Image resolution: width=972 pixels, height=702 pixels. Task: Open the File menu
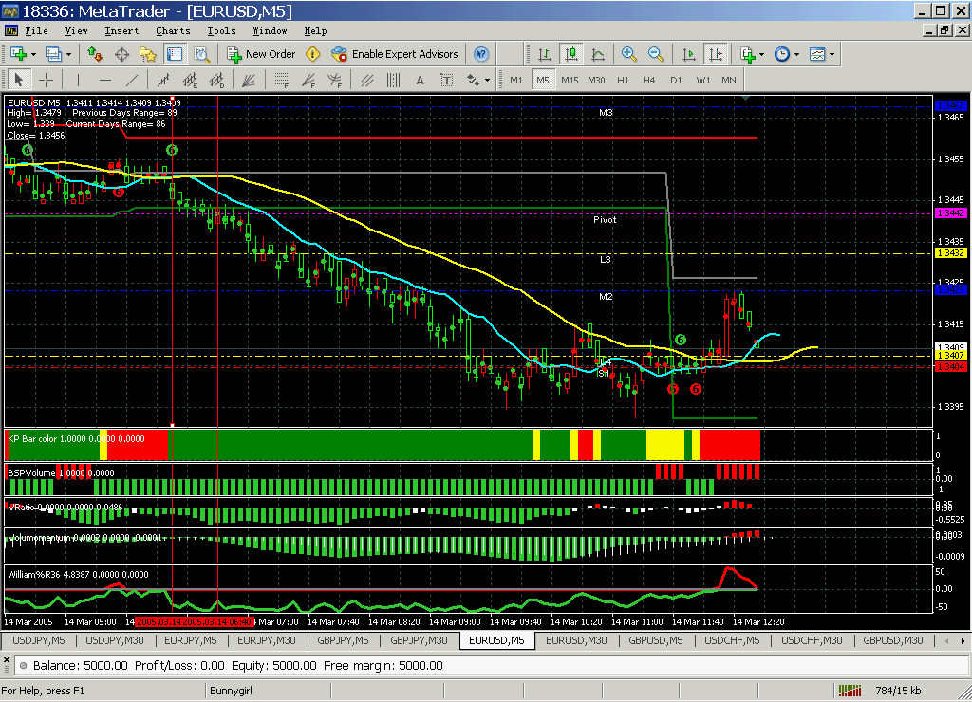pos(36,30)
